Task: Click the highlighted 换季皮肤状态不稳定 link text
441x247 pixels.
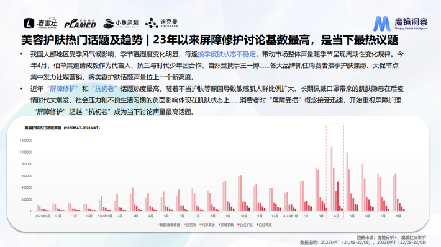Action: pyautogui.click(x=227, y=54)
